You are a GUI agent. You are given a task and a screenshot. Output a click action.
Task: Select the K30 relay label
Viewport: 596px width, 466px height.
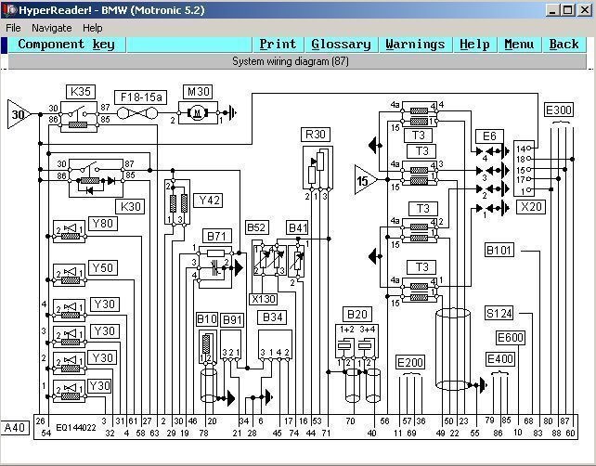click(130, 207)
